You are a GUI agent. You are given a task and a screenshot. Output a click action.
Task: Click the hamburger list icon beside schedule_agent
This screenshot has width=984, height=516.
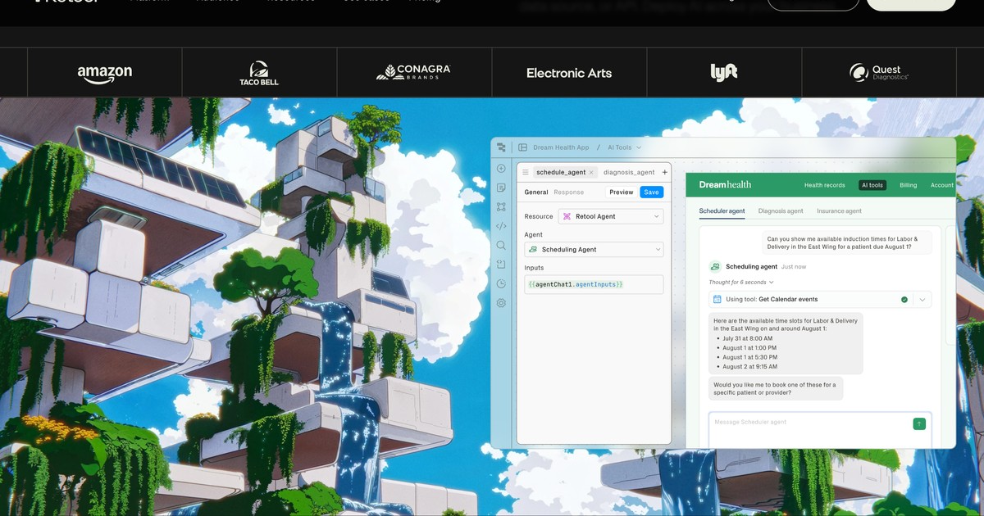pyautogui.click(x=526, y=172)
